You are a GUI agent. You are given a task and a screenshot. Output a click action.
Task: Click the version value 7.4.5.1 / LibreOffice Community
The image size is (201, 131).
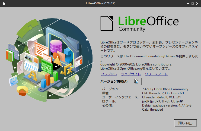tap(165, 89)
